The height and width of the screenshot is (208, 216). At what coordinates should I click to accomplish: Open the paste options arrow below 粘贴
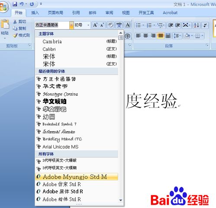coord(5,38)
